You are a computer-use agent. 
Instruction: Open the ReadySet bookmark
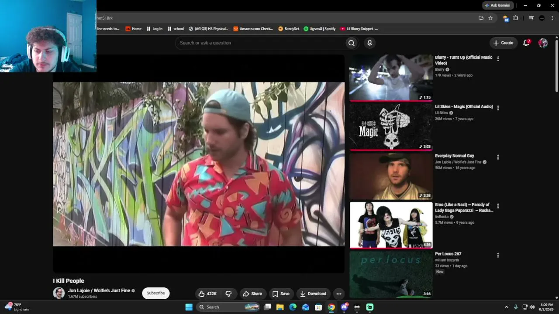(x=289, y=29)
